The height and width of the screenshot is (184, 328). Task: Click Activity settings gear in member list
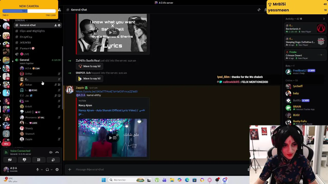click(301, 19)
